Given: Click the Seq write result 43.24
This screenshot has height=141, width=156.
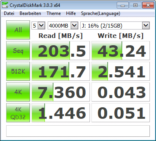Looking at the screenshot, I should (x=121, y=51).
